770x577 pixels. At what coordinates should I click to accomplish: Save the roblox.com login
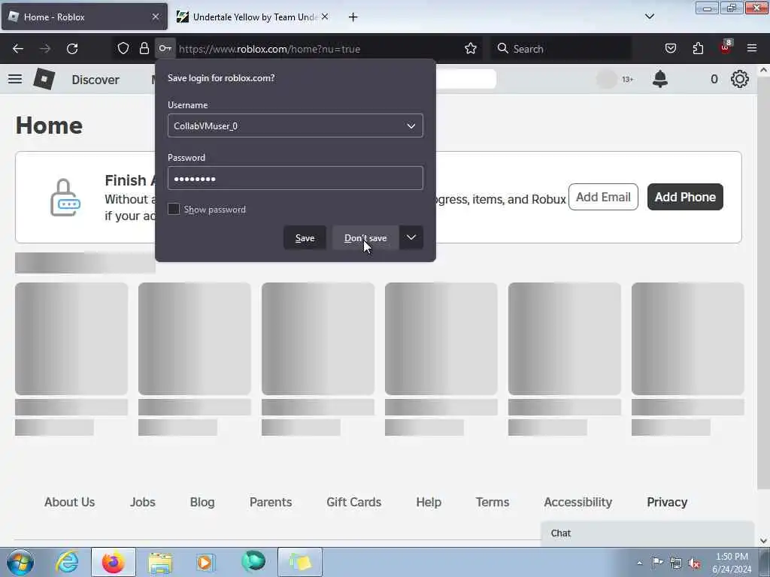pos(305,237)
